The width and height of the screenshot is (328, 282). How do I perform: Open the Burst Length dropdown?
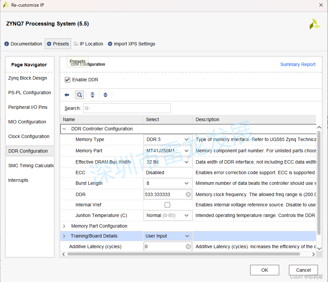pyautogui.click(x=168, y=183)
